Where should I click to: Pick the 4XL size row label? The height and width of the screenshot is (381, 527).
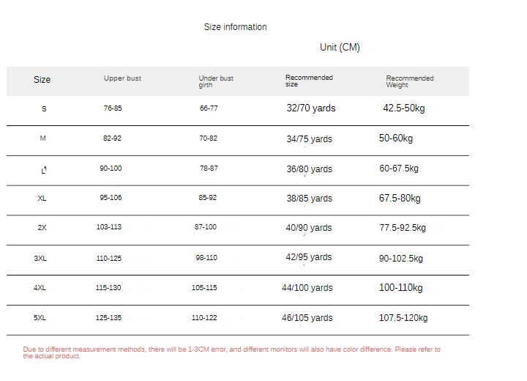click(40, 288)
